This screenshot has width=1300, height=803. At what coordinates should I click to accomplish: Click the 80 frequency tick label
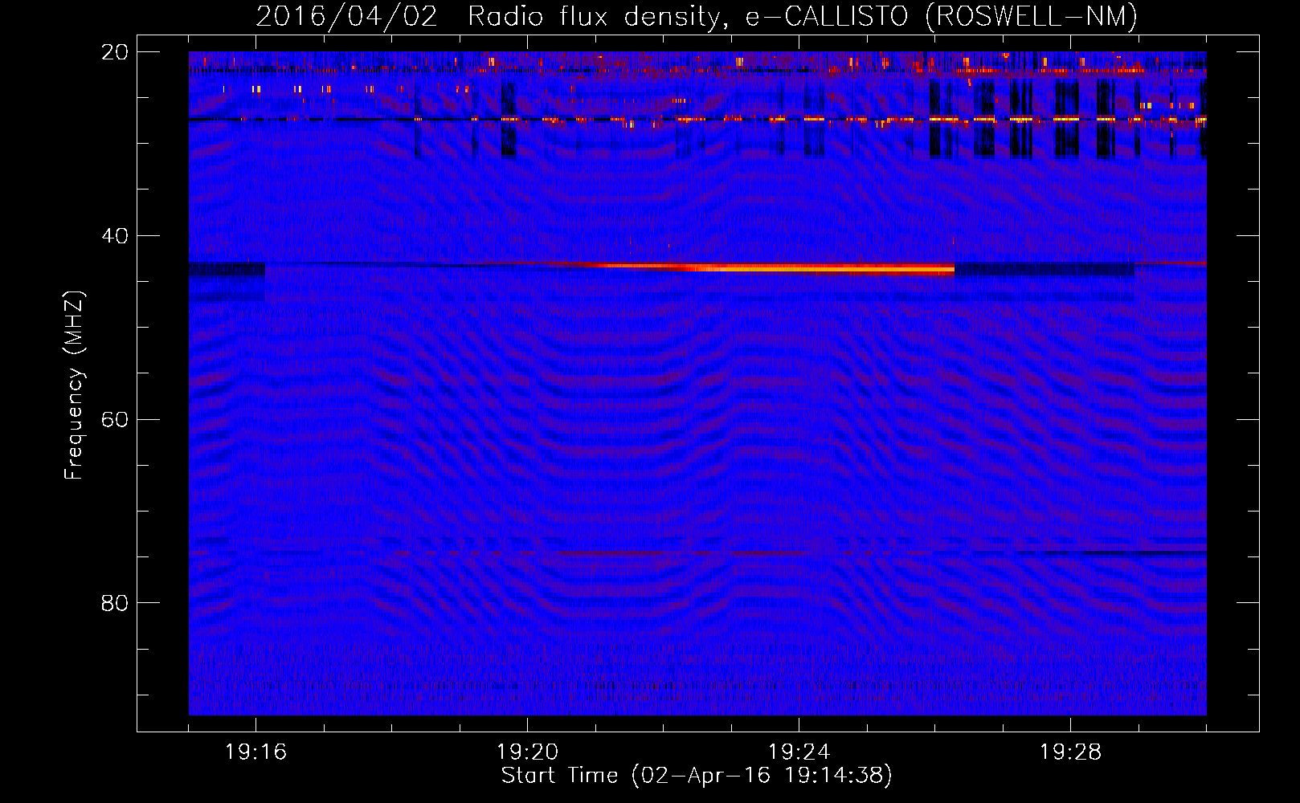115,603
